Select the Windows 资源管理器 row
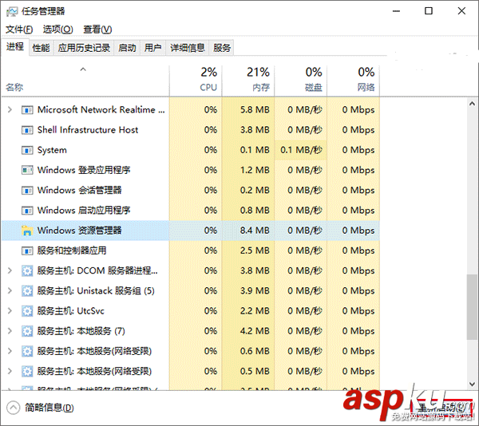 [191, 231]
